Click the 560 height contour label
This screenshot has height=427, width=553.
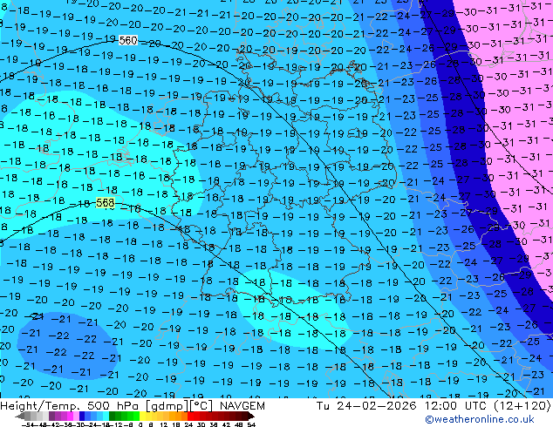(128, 40)
